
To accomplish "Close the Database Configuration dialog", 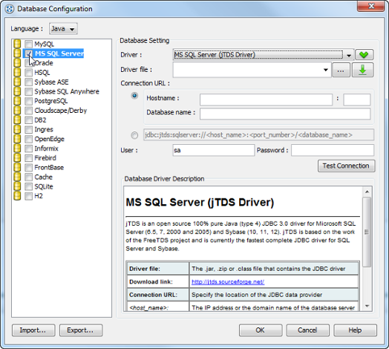I will [x=371, y=6].
